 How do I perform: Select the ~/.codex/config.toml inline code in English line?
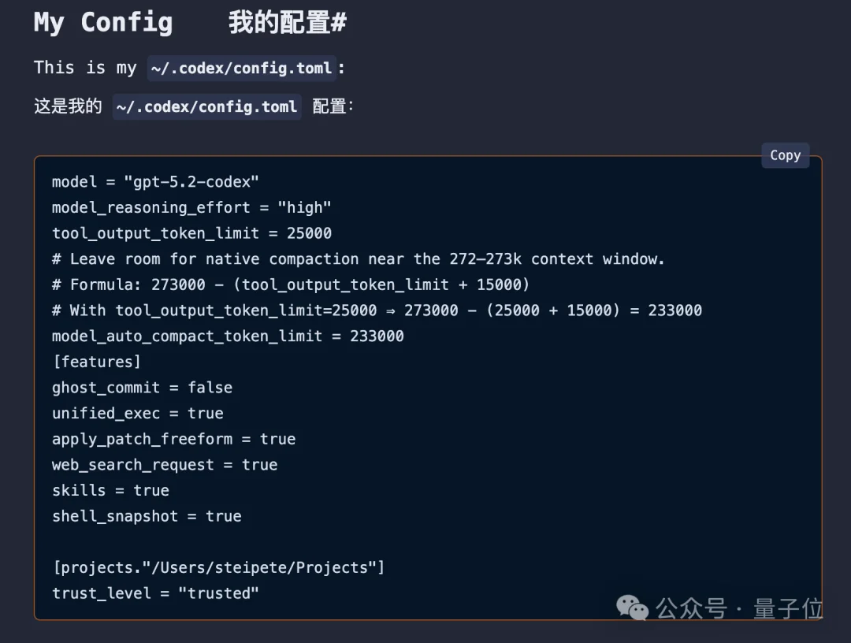(x=241, y=69)
